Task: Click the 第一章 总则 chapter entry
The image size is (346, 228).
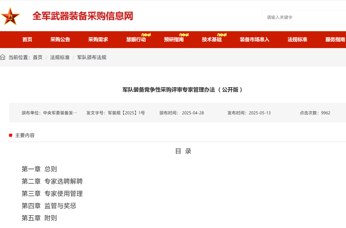Action: [39, 169]
